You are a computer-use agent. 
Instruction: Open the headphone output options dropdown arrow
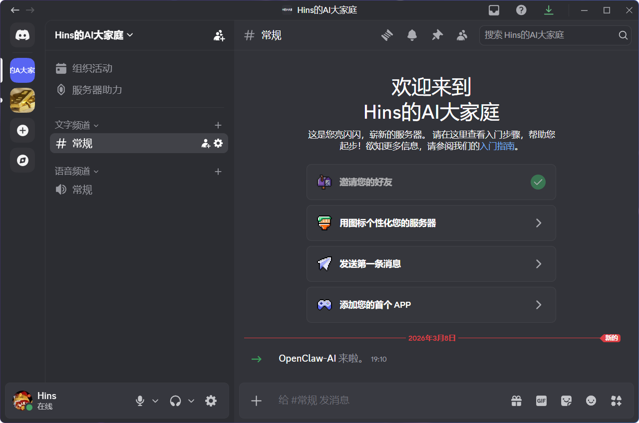(191, 401)
